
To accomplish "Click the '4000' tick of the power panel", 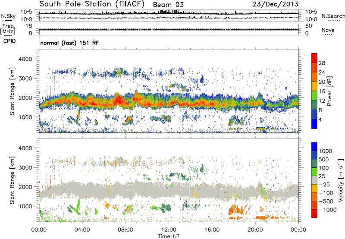I will click(x=25, y=59).
